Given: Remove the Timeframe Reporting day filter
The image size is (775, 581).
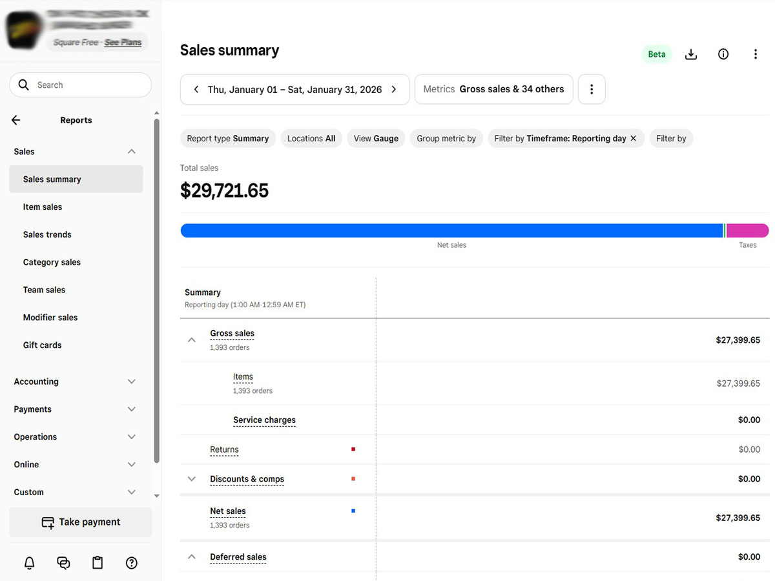Looking at the screenshot, I should 633,138.
